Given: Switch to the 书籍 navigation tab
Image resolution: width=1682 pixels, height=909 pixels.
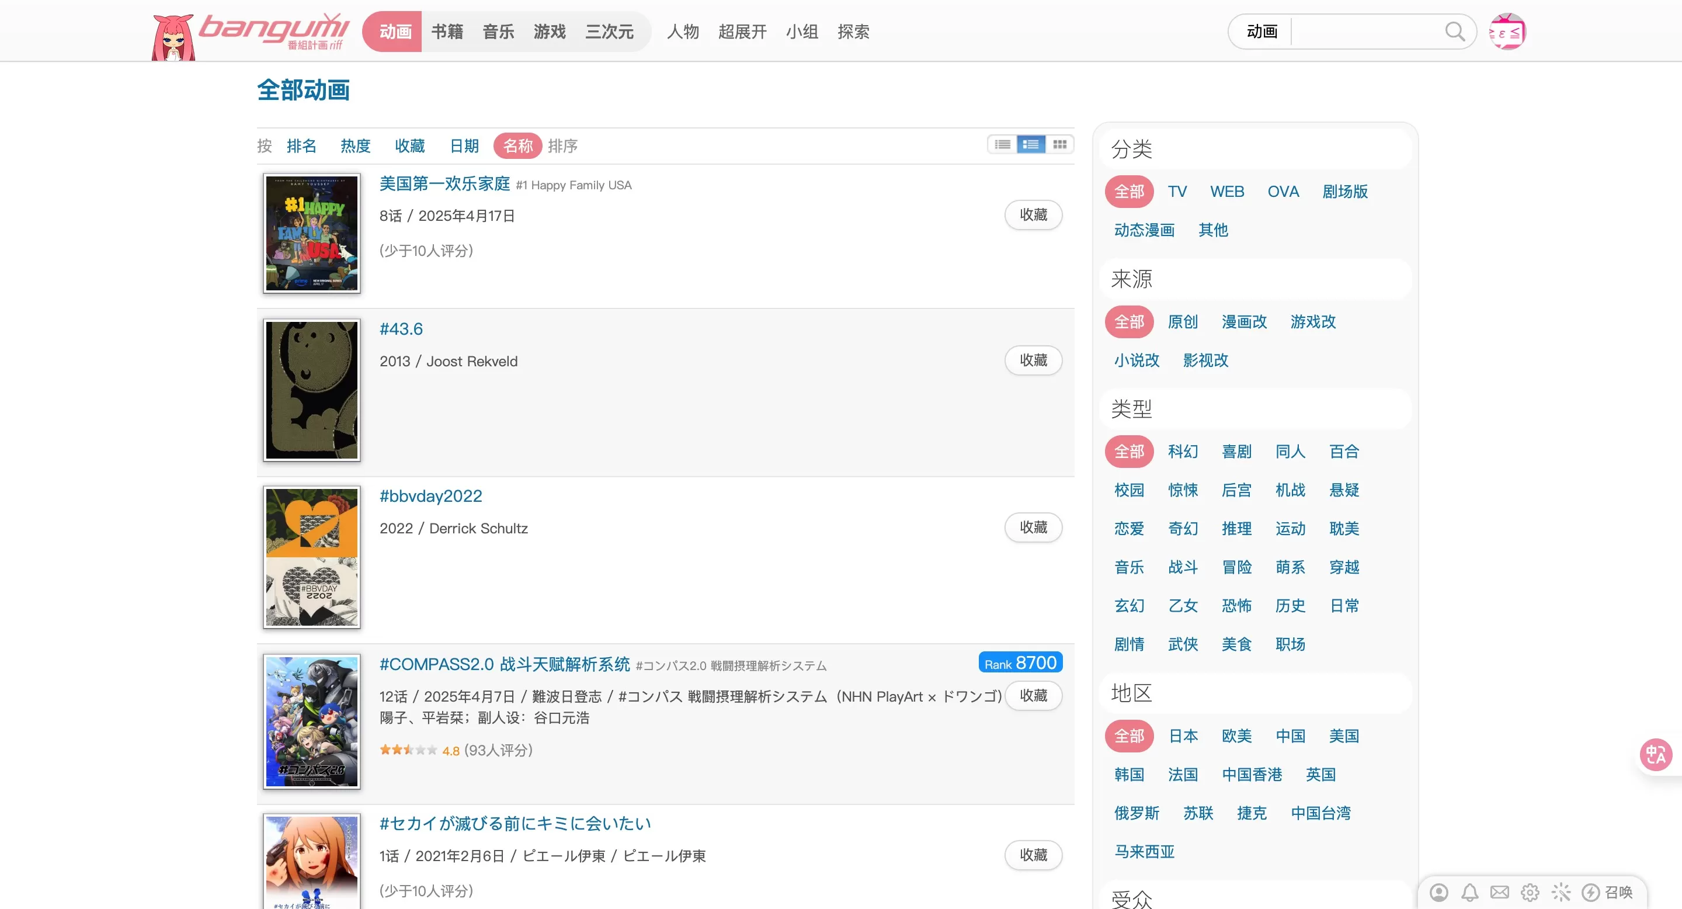Looking at the screenshot, I should click(x=447, y=31).
